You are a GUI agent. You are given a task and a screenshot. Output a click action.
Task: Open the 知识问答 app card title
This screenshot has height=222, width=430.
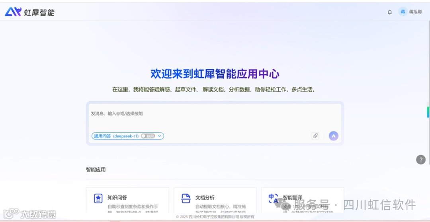pos(117,198)
